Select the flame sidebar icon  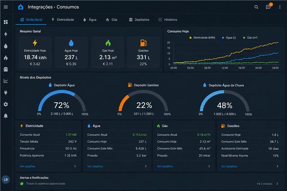coord(6,58)
